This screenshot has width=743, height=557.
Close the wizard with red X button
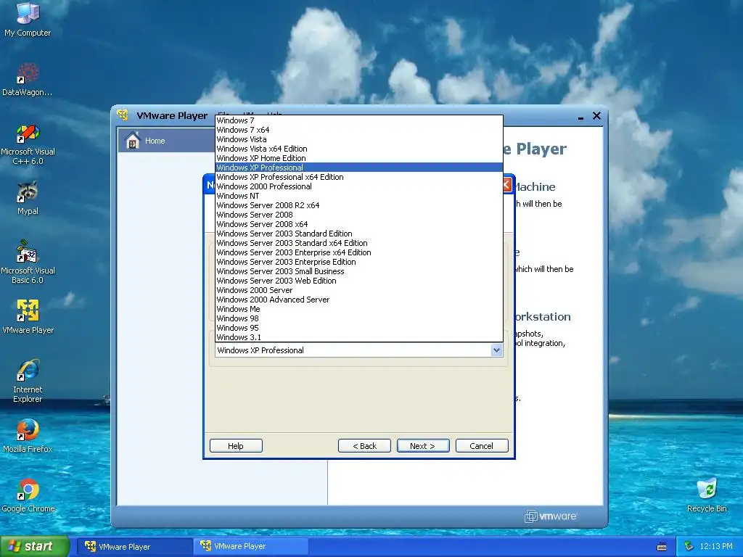(x=506, y=185)
